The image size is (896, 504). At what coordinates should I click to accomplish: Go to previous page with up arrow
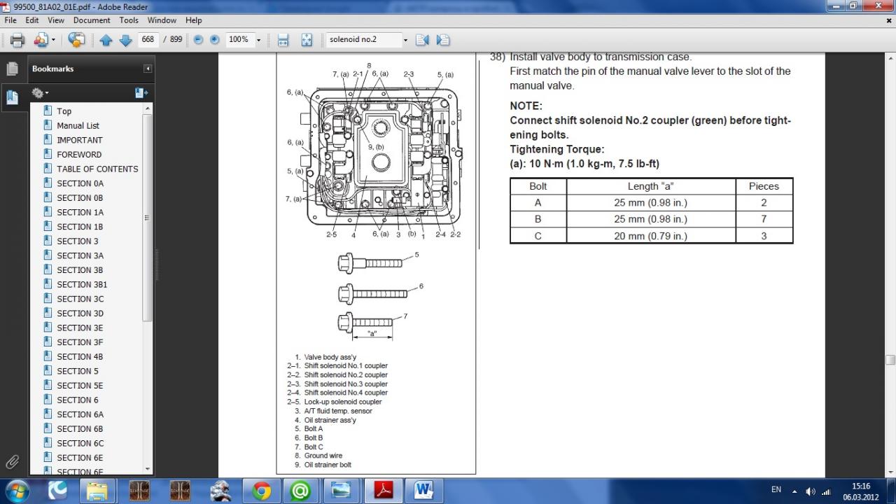pyautogui.click(x=106, y=40)
